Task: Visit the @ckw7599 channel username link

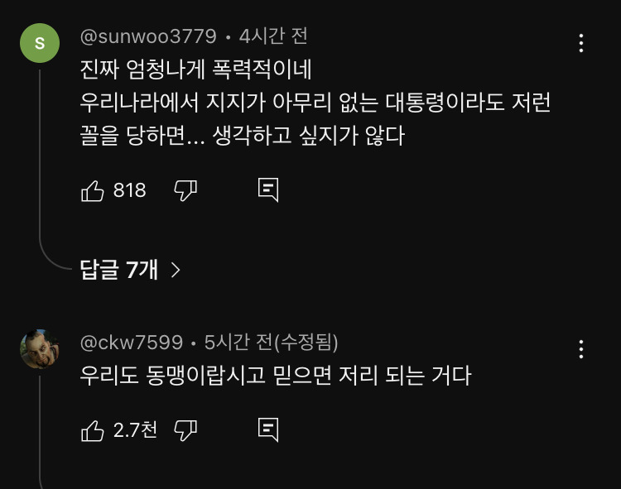Action: click(131, 343)
